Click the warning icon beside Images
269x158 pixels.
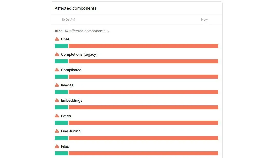pyautogui.click(x=57, y=85)
